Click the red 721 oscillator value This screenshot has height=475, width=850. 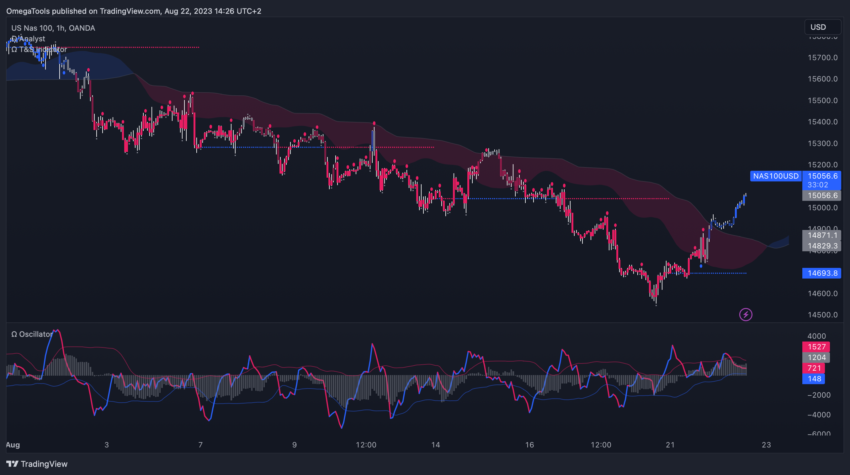(814, 368)
